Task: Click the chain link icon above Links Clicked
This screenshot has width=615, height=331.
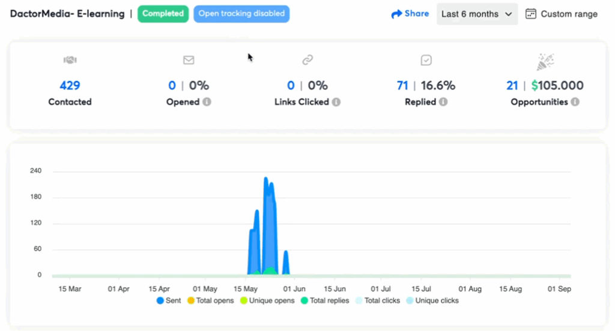Action: pos(307,60)
